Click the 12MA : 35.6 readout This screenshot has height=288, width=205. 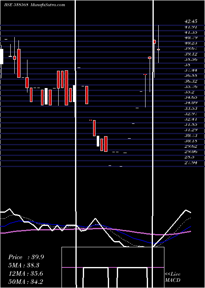[25, 274]
